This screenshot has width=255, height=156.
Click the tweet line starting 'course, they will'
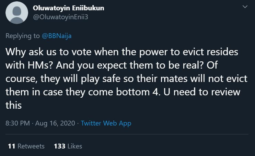pyautogui.click(x=126, y=79)
